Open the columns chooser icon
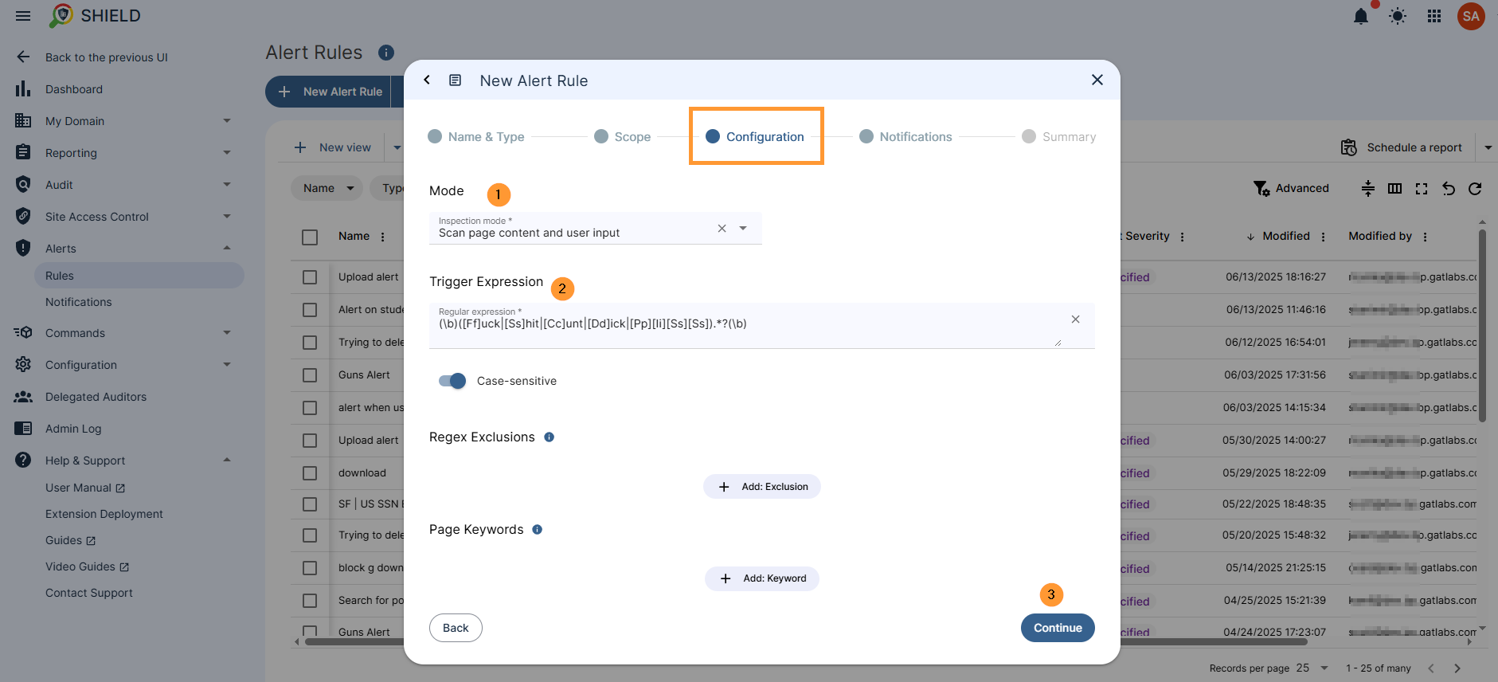Image resolution: width=1498 pixels, height=682 pixels. [x=1394, y=188]
